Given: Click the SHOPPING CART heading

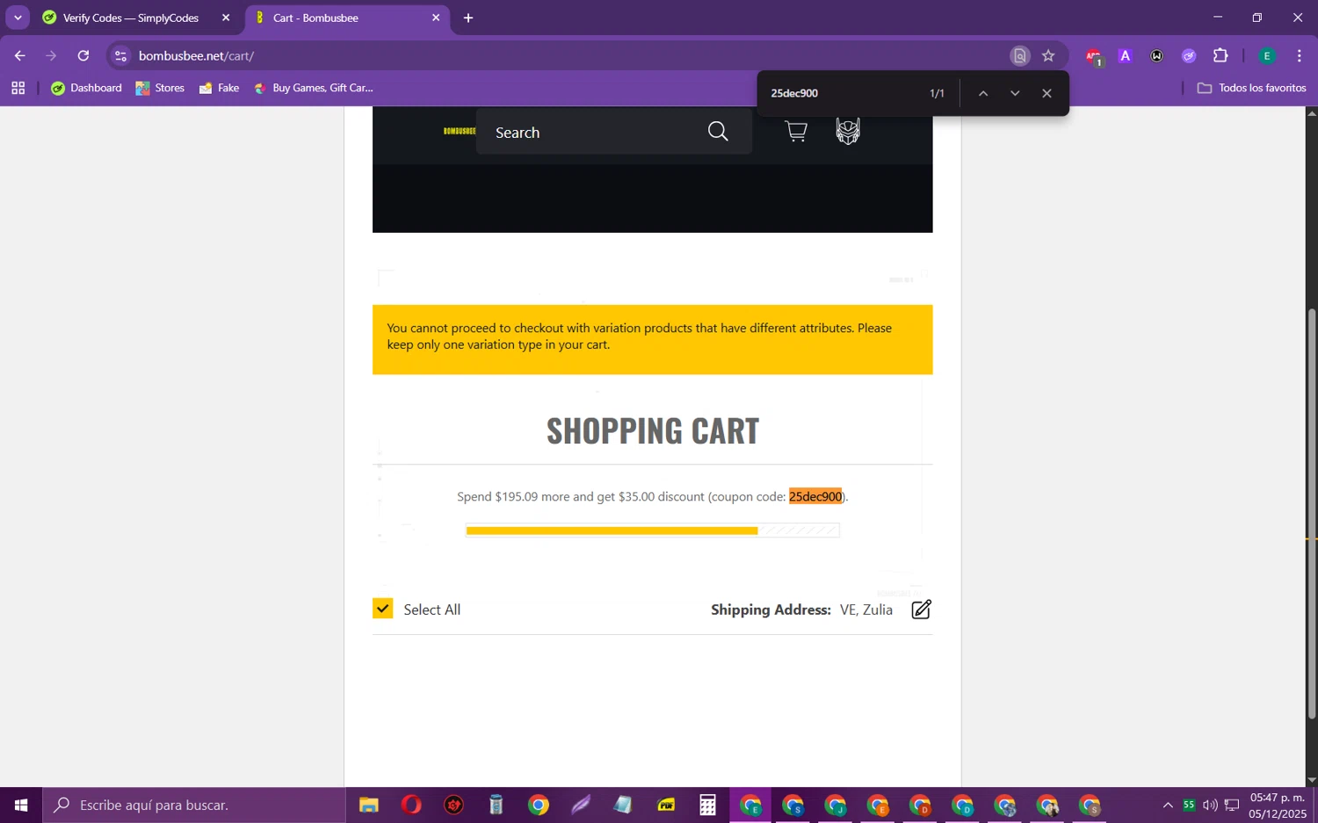Looking at the screenshot, I should click(653, 430).
